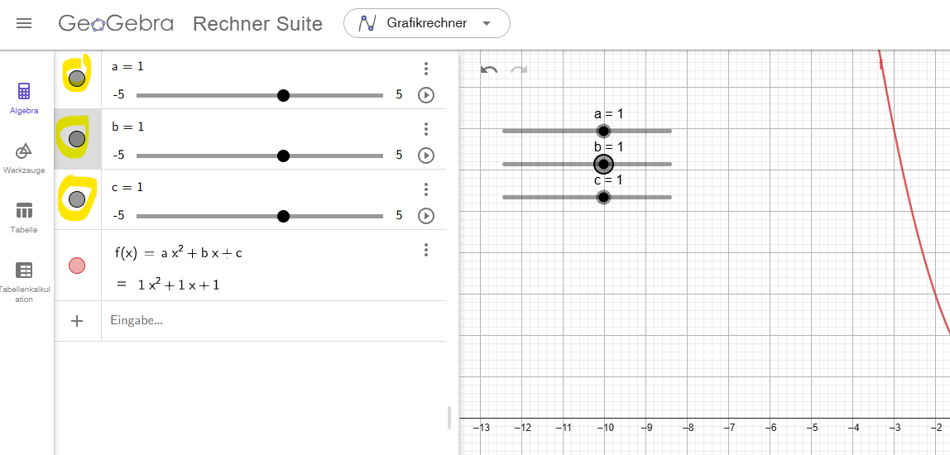Image resolution: width=950 pixels, height=455 pixels.
Task: Click the undo arrow in graph view
Action: (x=489, y=69)
